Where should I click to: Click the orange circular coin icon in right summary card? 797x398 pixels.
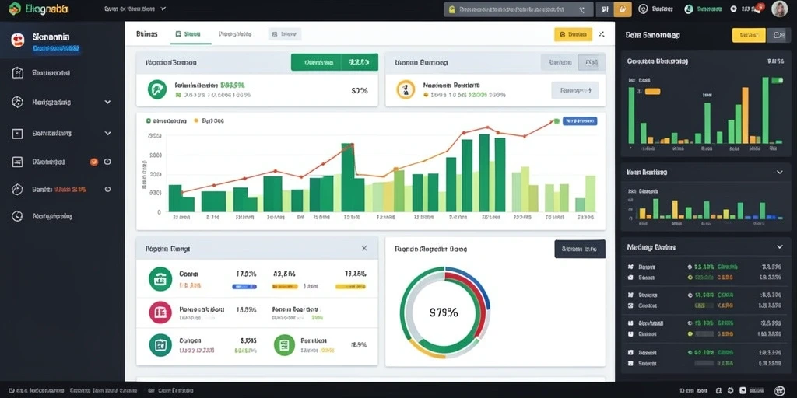coord(406,89)
